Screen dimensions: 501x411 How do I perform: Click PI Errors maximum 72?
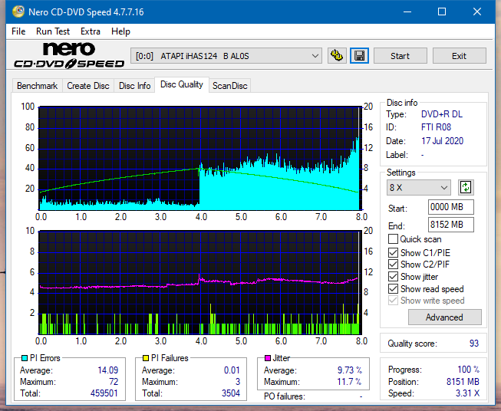click(114, 382)
